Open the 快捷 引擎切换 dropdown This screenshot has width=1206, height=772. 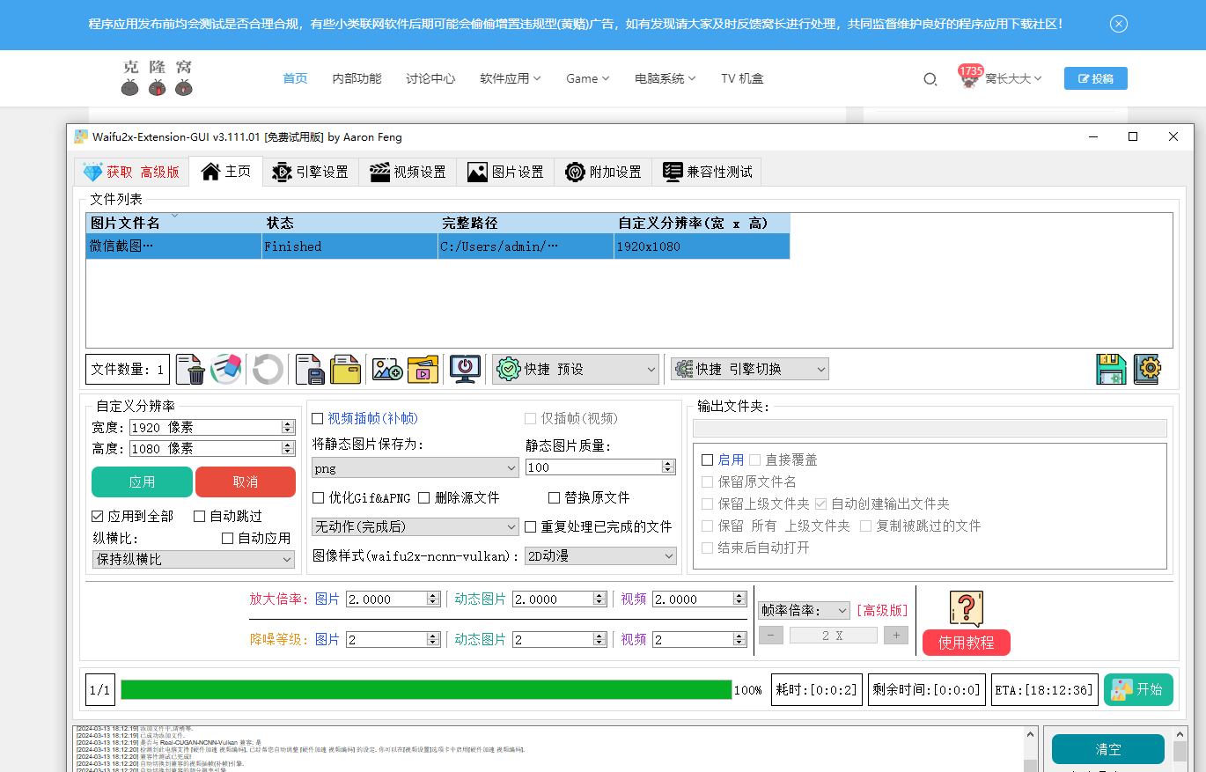749,369
